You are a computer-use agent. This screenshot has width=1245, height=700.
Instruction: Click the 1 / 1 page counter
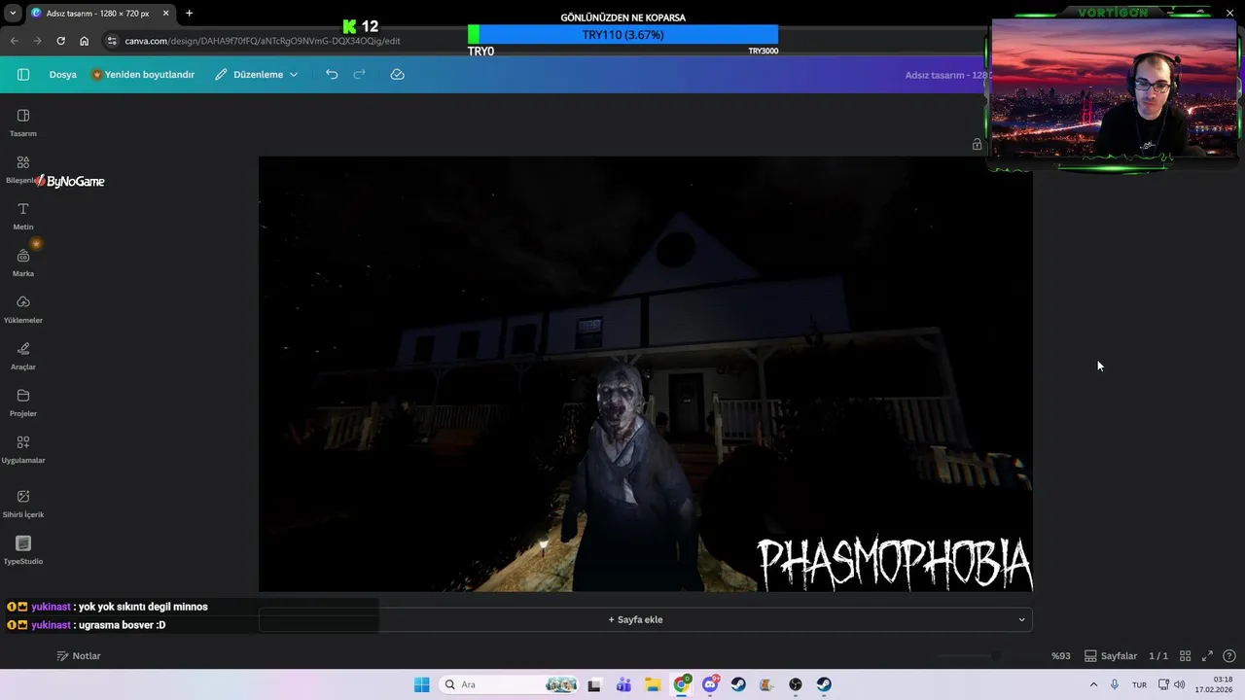tap(1158, 656)
